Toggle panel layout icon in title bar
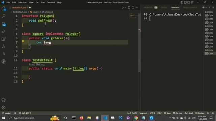 [x=185, y=2]
